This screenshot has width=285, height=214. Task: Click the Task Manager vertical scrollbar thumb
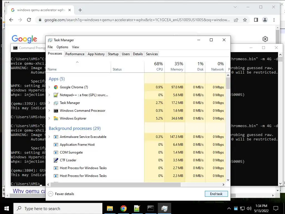tap(228, 83)
